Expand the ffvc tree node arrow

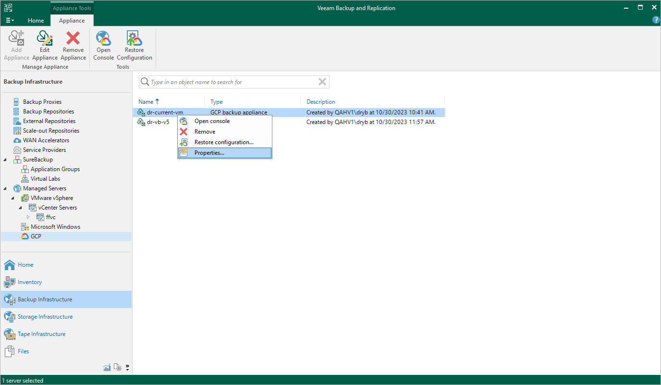[28, 217]
